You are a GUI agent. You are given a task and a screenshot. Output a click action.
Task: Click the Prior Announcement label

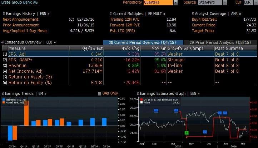coord(21,25)
